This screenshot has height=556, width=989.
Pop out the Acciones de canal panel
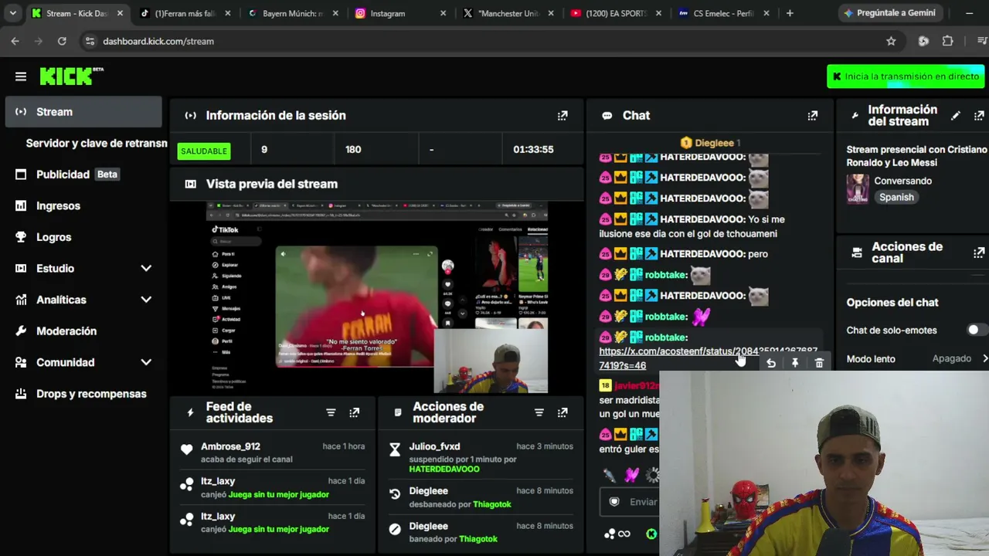click(x=979, y=253)
